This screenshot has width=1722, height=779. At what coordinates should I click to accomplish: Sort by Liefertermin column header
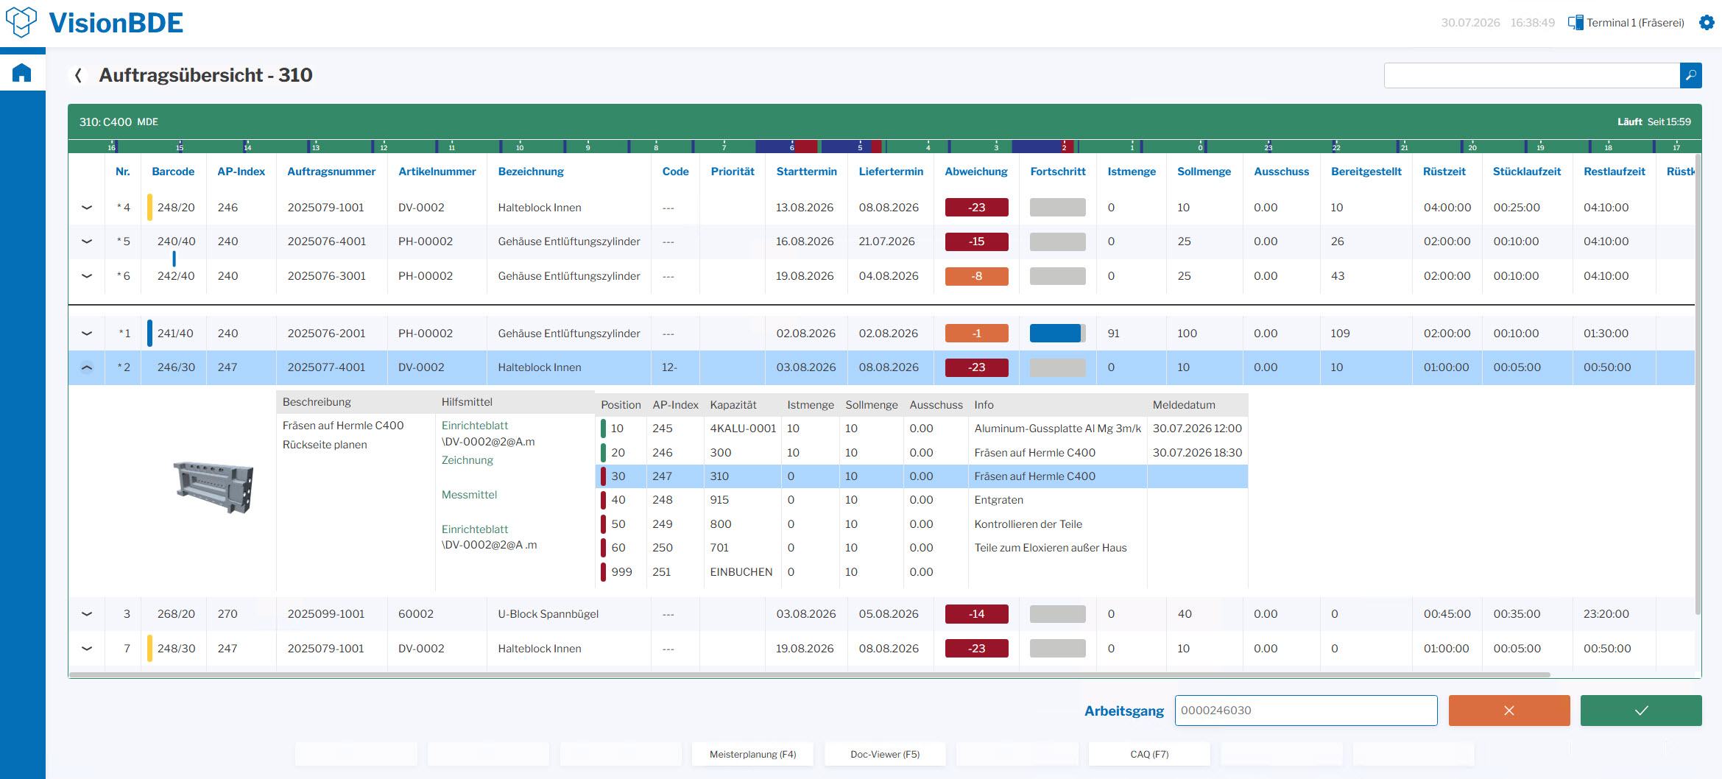click(891, 172)
